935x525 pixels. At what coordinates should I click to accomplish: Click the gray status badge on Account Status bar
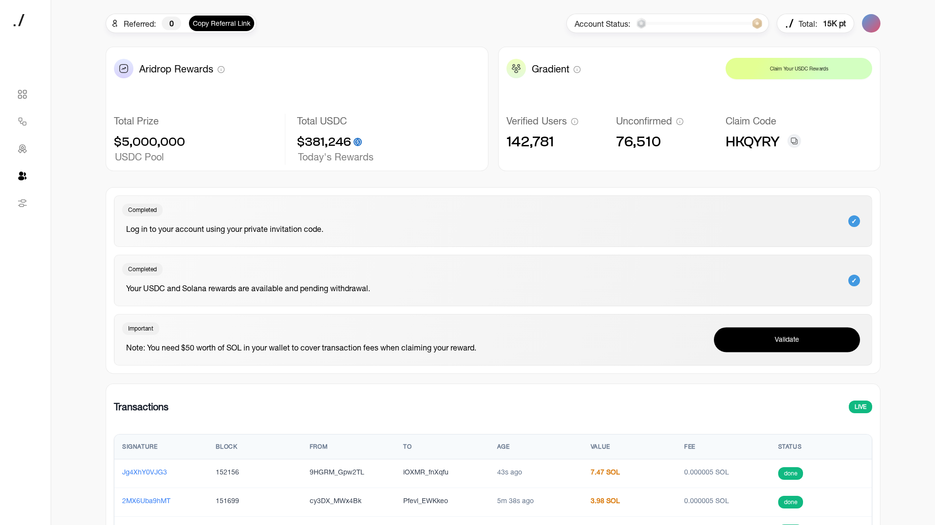pyautogui.click(x=641, y=23)
